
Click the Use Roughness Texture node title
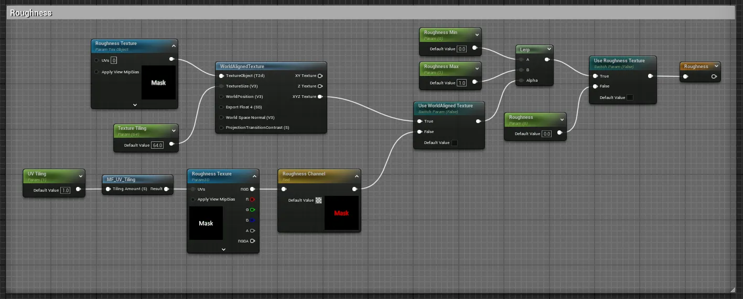coord(619,61)
